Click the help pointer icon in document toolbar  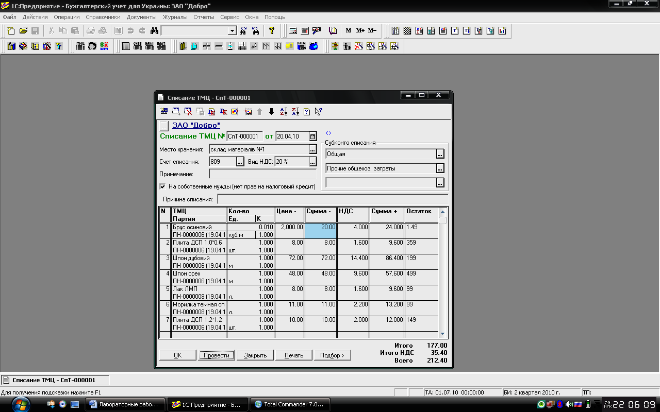[319, 111]
